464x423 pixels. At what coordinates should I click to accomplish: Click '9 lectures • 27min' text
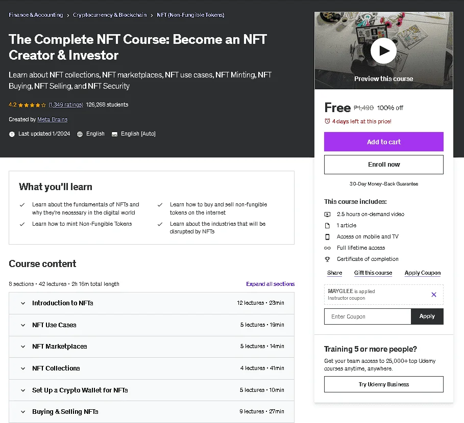pos(262,411)
